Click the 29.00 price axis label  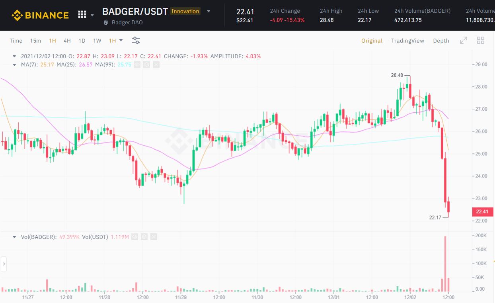coord(481,65)
